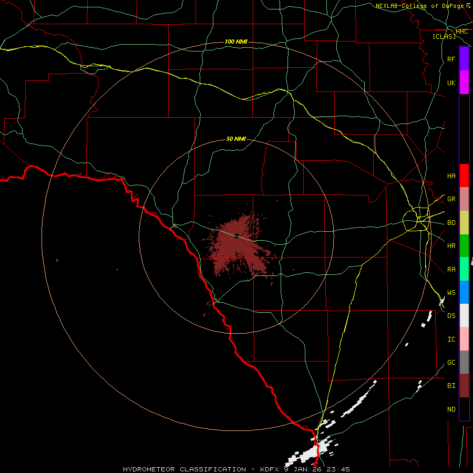Screen dimensions: 473x473
Task: Pick the bright green RA color swatch
Action: pyautogui.click(x=464, y=269)
